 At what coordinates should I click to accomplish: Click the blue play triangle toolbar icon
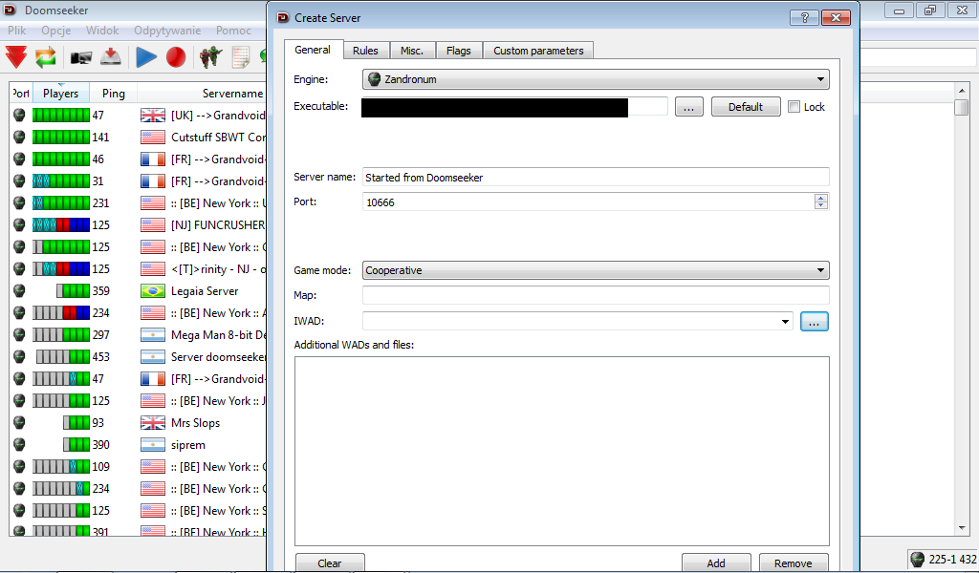(146, 57)
